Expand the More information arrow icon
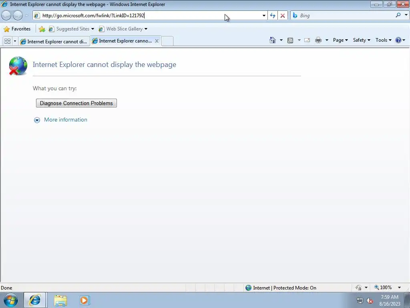Image resolution: width=410 pixels, height=308 pixels. [x=37, y=120]
